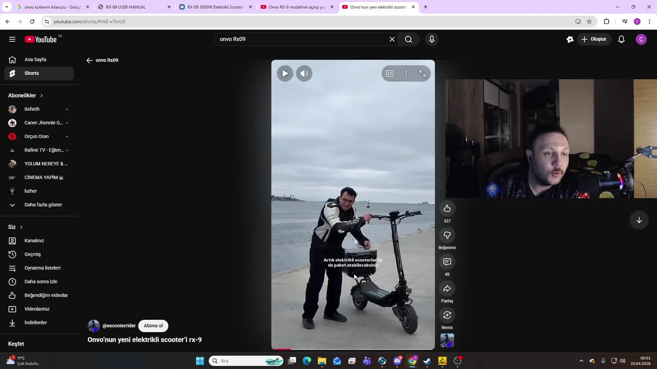
Task: Show hidden system tray icons chevron
Action: [x=581, y=361]
